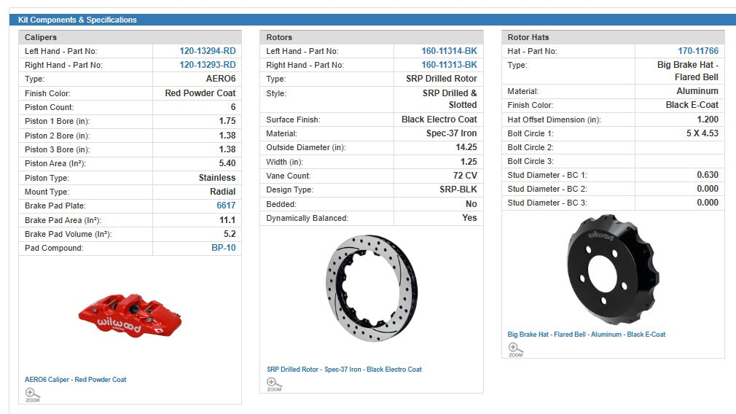
Task: Open the red AERO6 caliper product image
Action: [130, 314]
